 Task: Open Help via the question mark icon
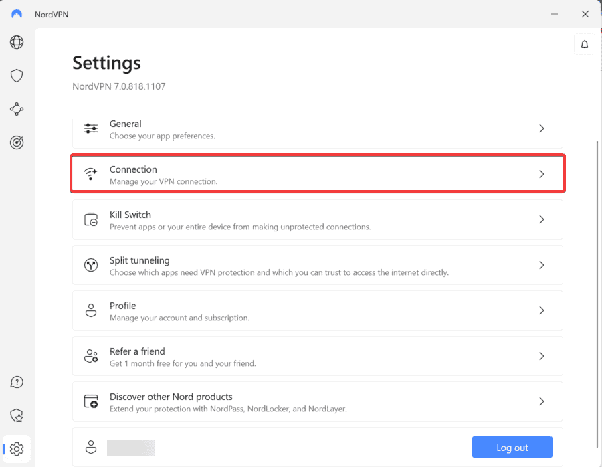coord(16,382)
